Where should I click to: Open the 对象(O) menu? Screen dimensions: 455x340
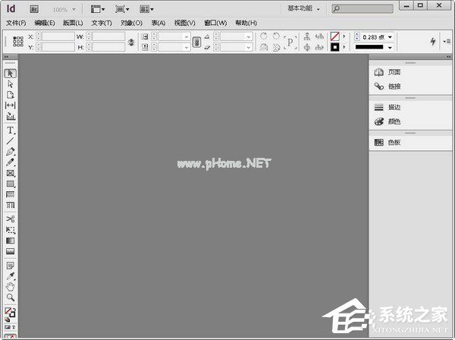click(131, 23)
